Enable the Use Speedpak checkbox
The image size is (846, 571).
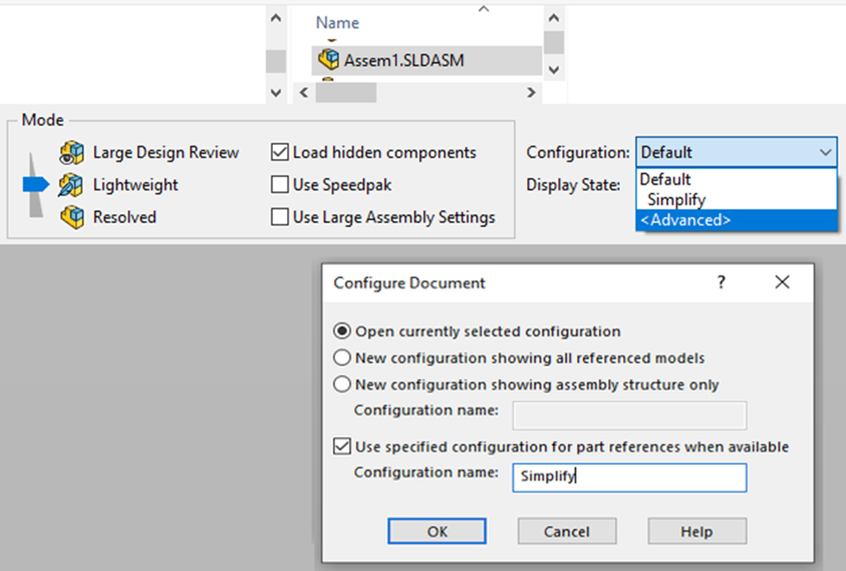[279, 185]
